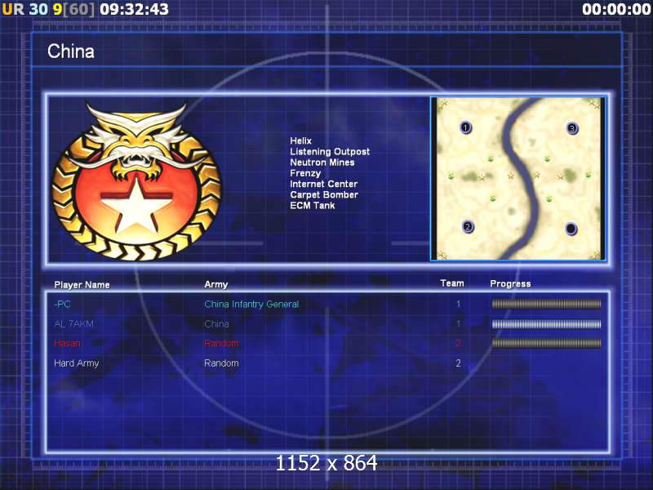Image resolution: width=653 pixels, height=490 pixels.
Task: Click player name AL 7AKM
Action: tap(73, 323)
